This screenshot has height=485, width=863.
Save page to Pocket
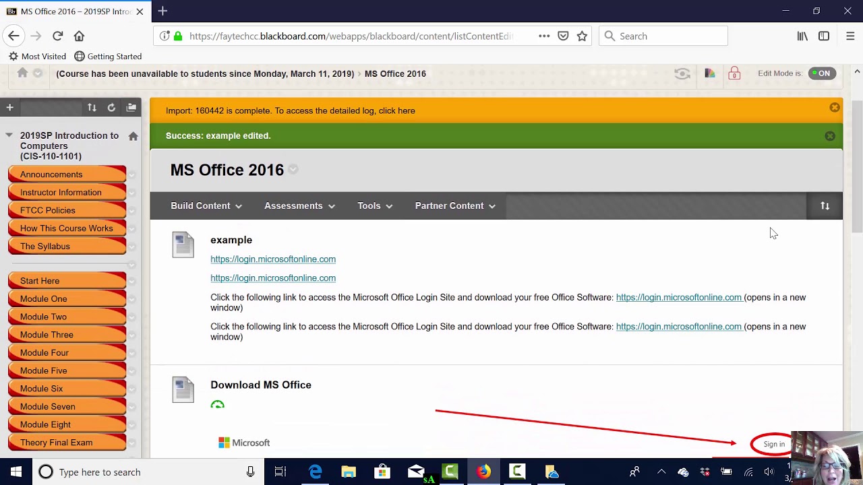(563, 36)
